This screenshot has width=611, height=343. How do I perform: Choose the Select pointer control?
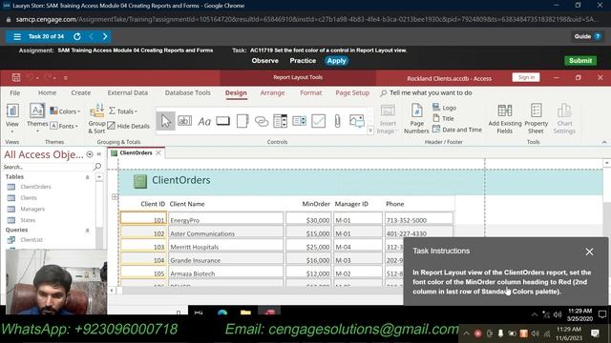[165, 121]
